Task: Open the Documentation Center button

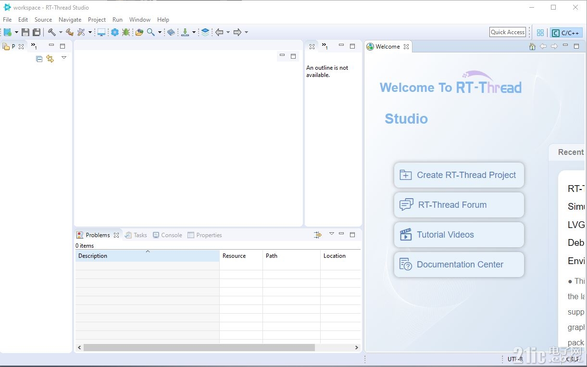Action: (x=459, y=265)
